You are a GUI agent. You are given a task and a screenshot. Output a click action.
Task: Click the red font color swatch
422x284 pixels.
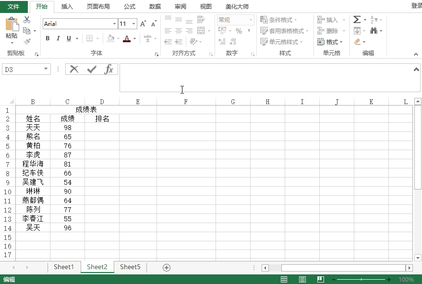tap(127, 38)
